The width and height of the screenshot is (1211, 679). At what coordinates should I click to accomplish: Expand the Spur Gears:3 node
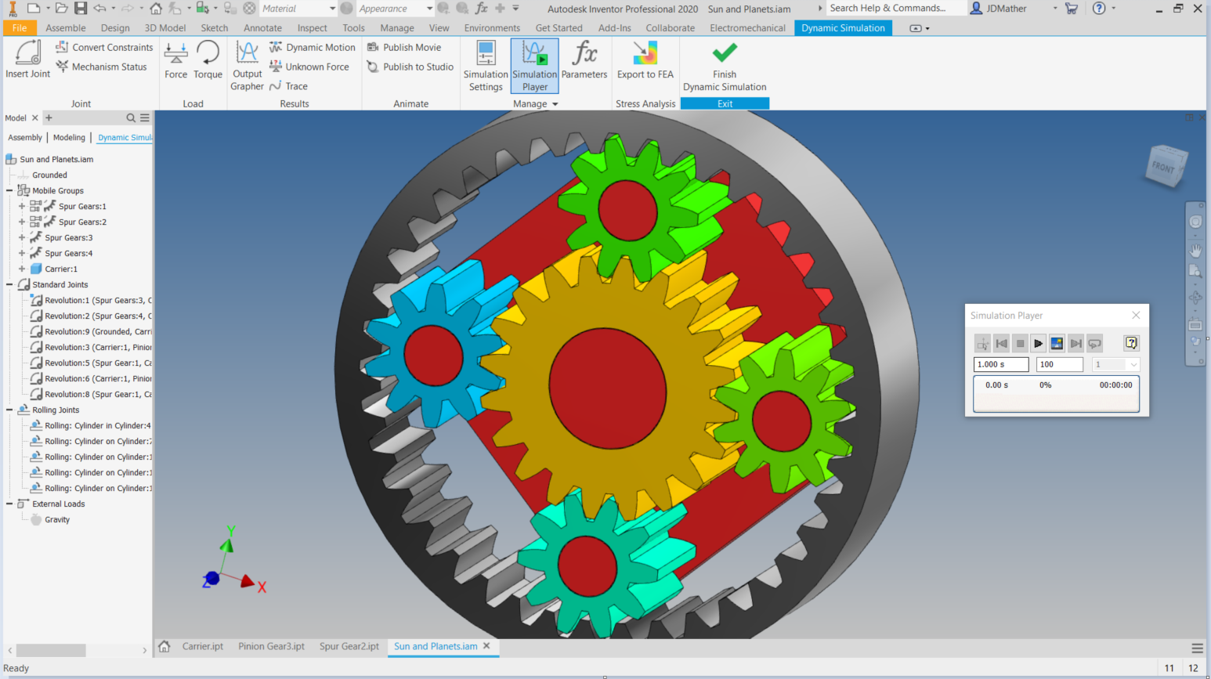tap(22, 238)
